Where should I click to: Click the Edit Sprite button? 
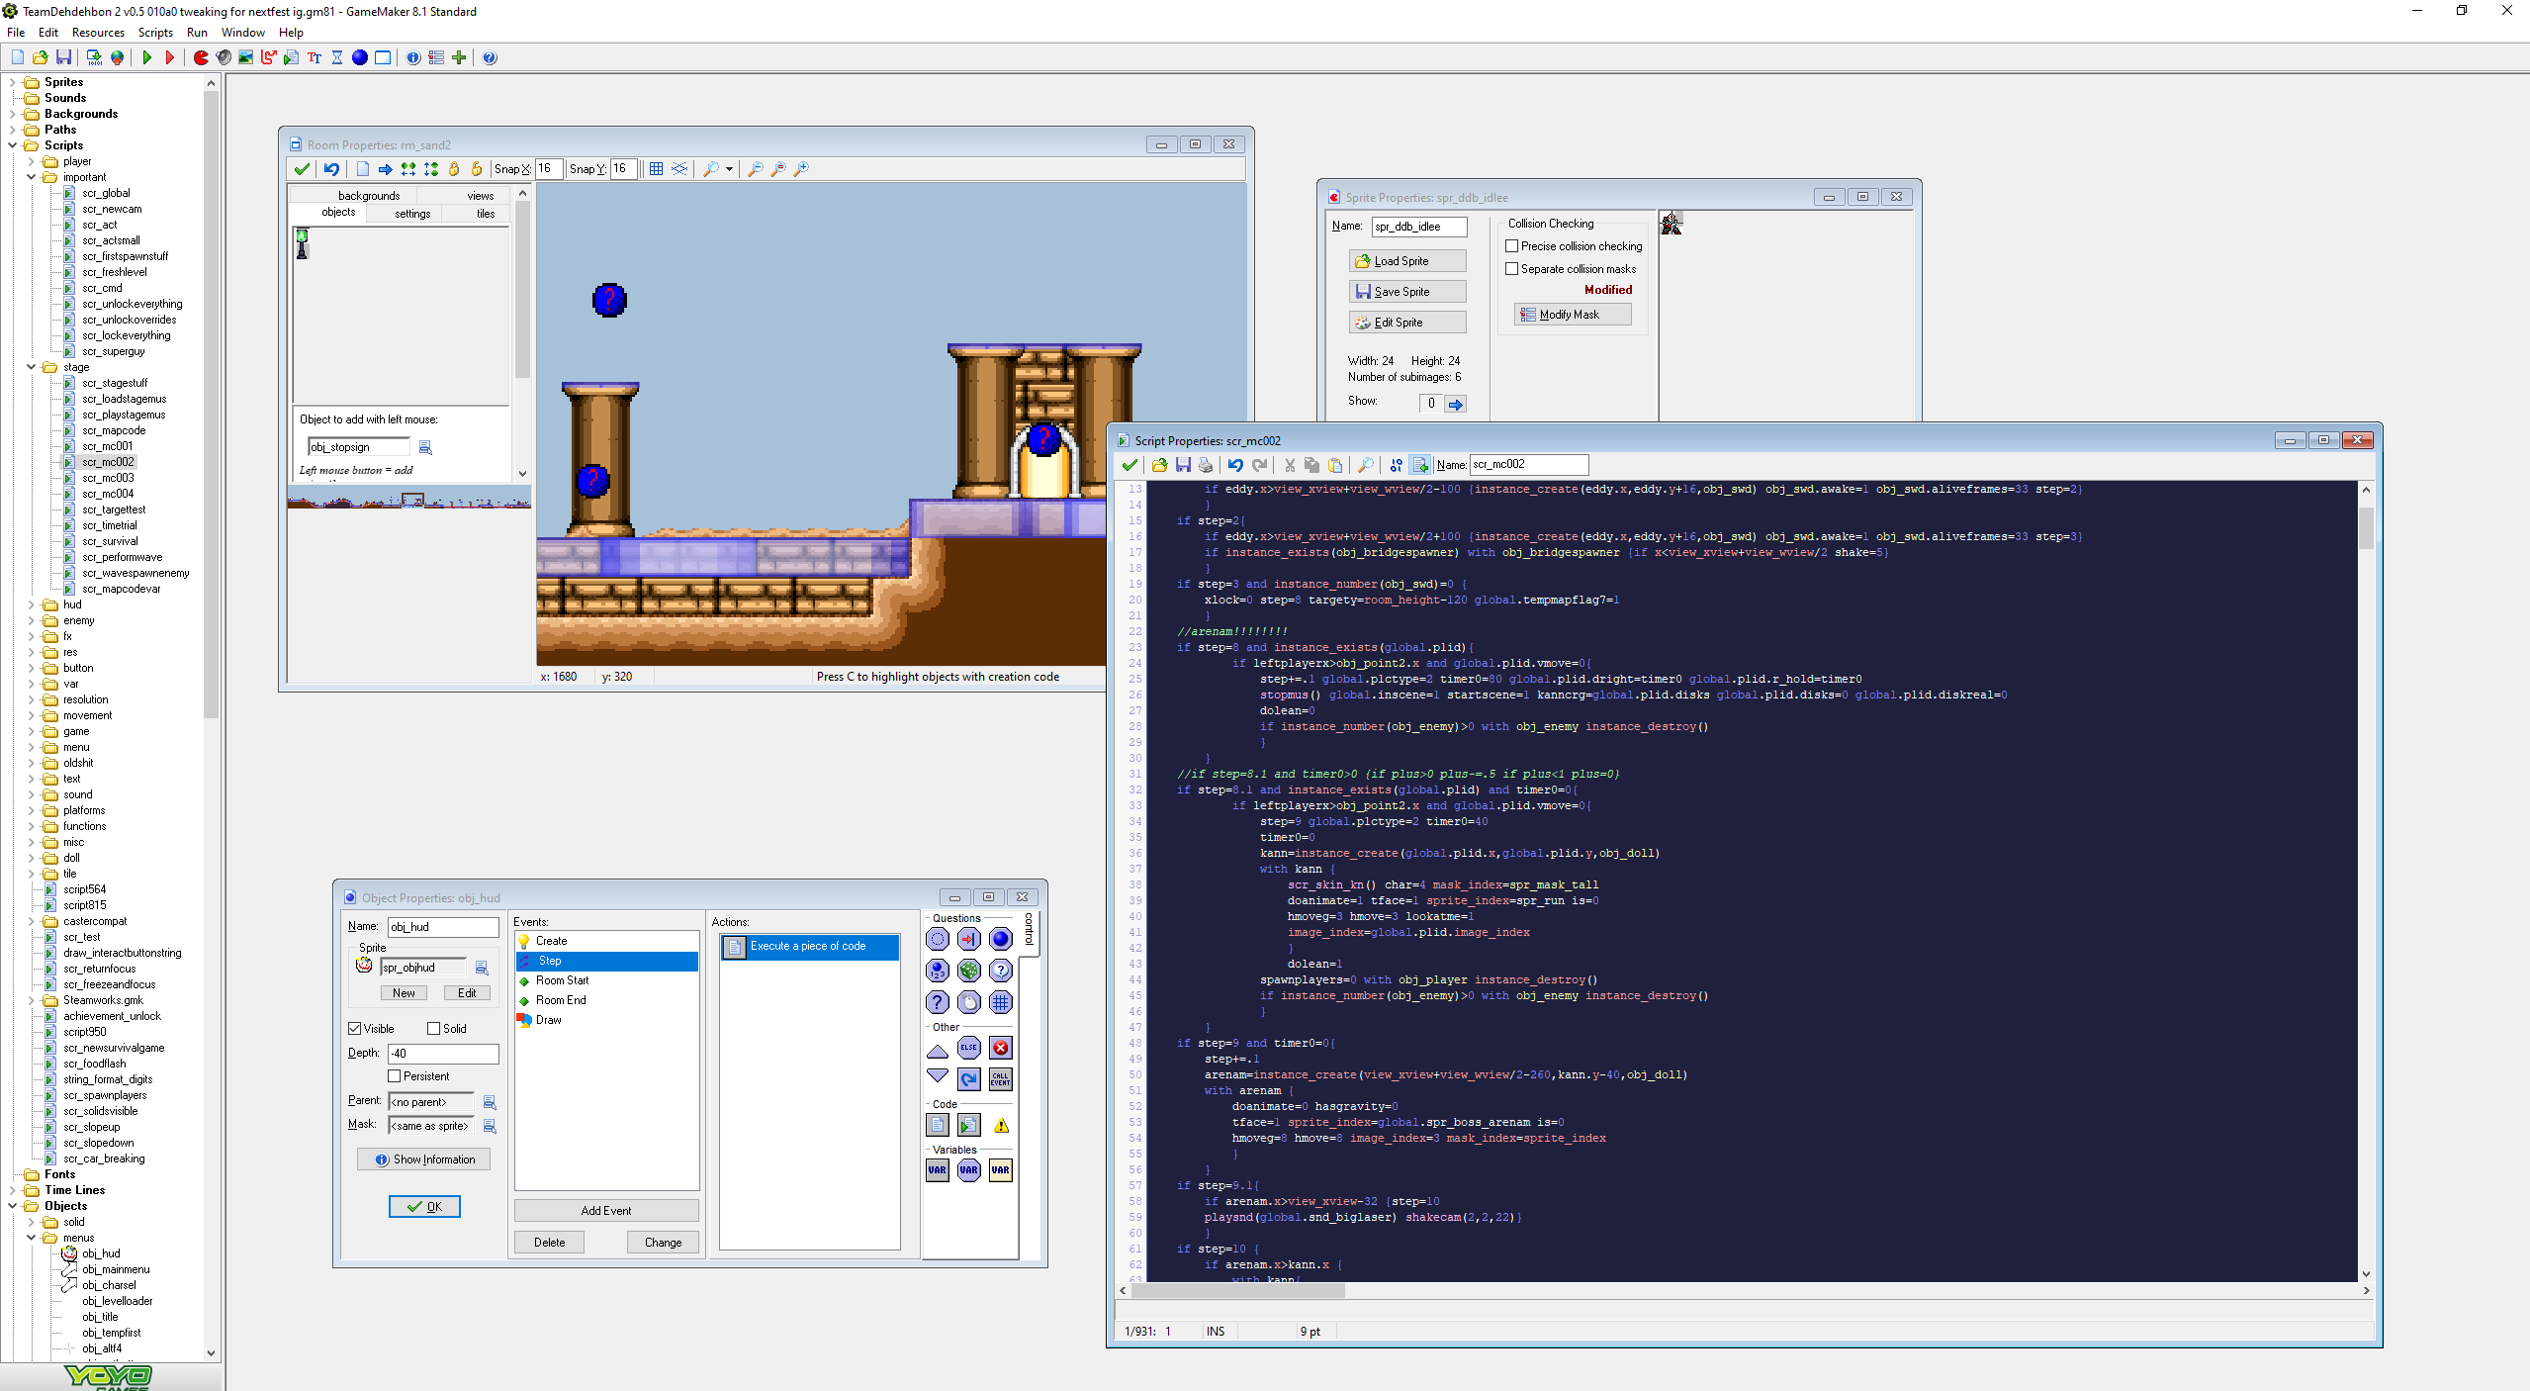[x=1406, y=323]
